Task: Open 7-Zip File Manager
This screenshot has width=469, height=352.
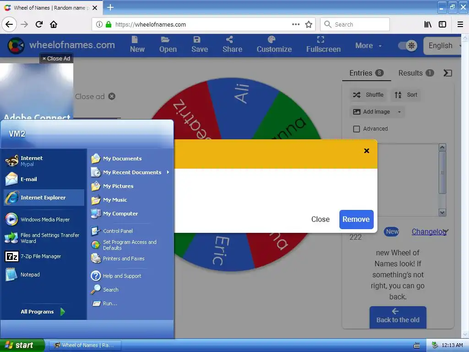Action: coord(44,256)
